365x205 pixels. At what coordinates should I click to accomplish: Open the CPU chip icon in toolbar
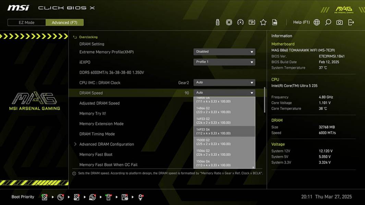pyautogui.click(x=229, y=22)
